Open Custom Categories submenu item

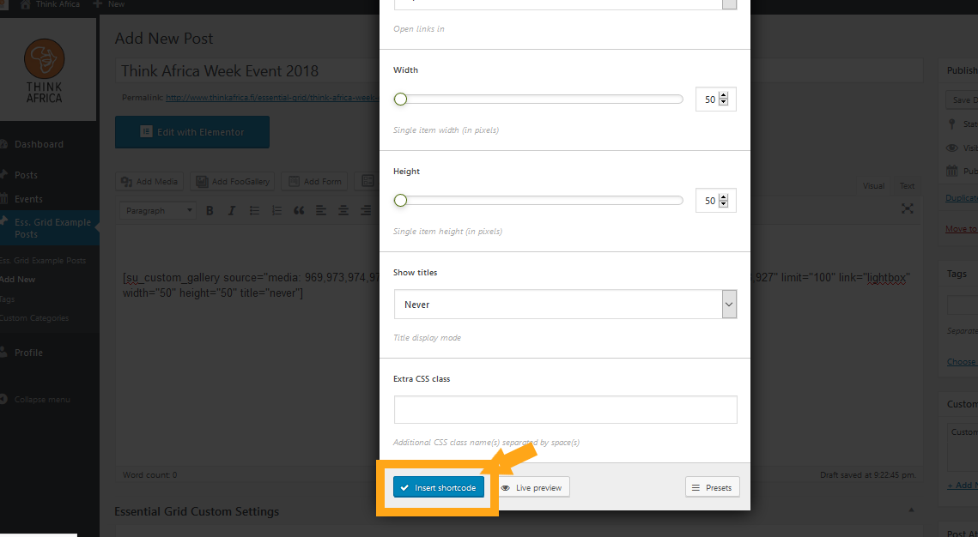[34, 317]
